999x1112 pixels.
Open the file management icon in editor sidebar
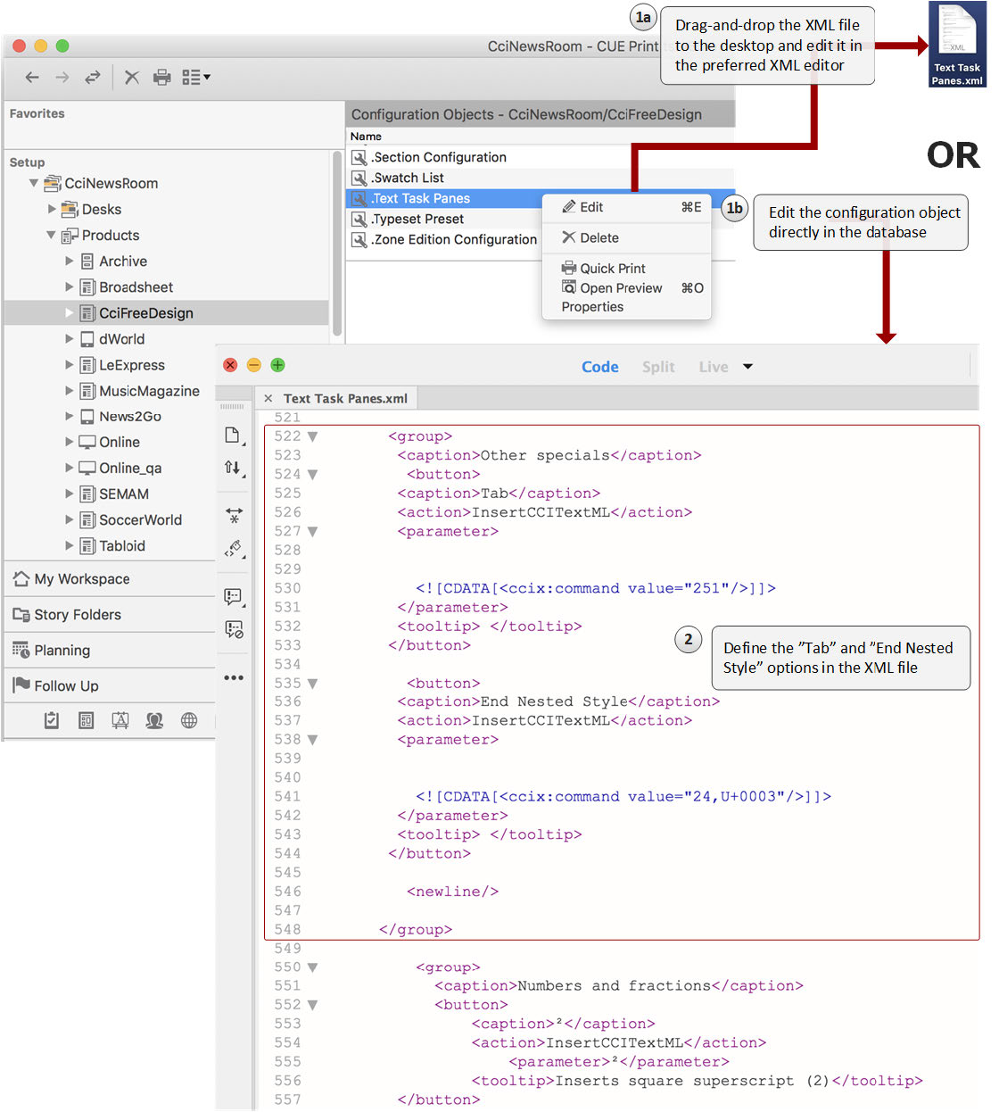tap(233, 436)
